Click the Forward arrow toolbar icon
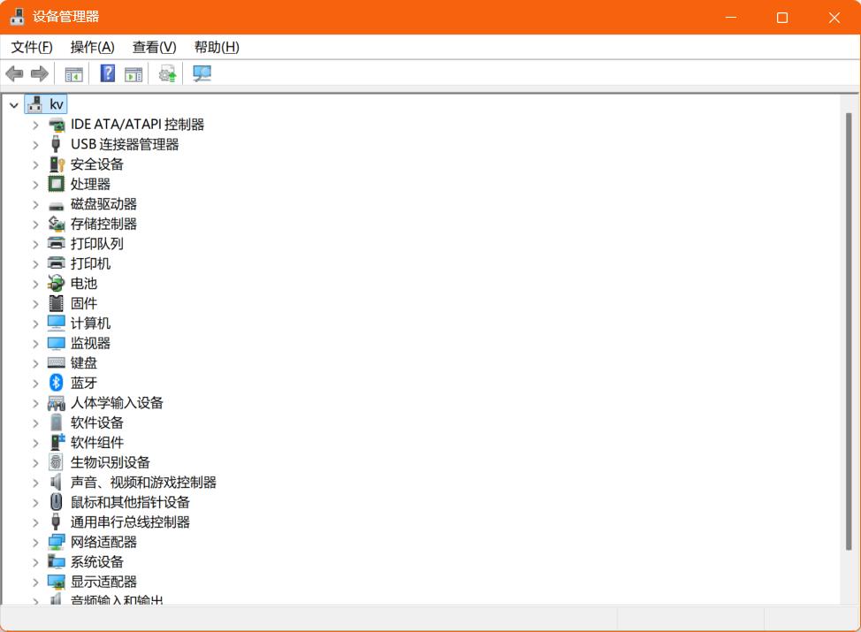This screenshot has height=632, width=861. (40, 73)
